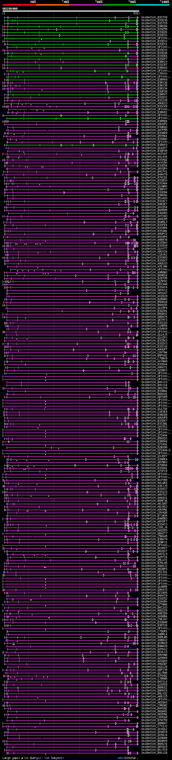Select hit UniRef100_B3SE55
This screenshot has height=760, width=172.
[x=154, y=29]
